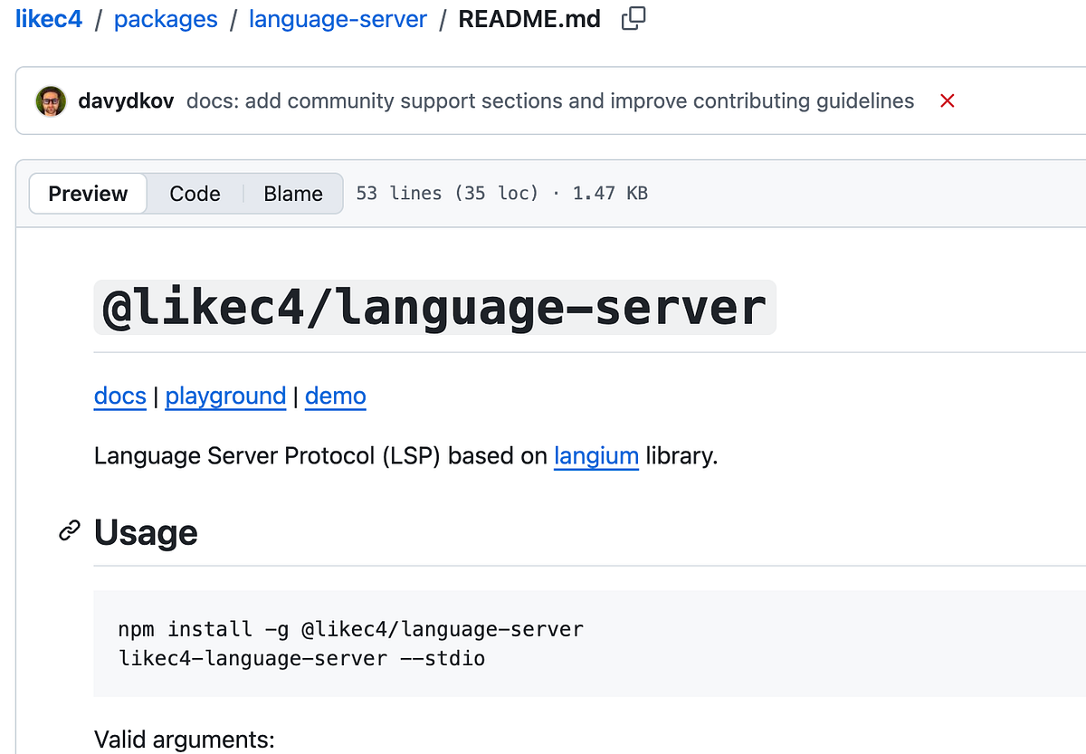Viewport: 1086px width, 754px height.
Task: Open davydkov's avatar image
Action: click(51, 101)
